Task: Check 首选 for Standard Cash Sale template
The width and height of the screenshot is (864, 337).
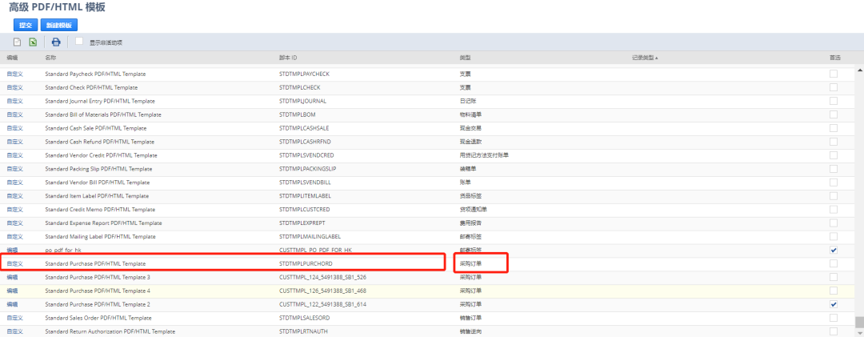Action: (x=833, y=128)
